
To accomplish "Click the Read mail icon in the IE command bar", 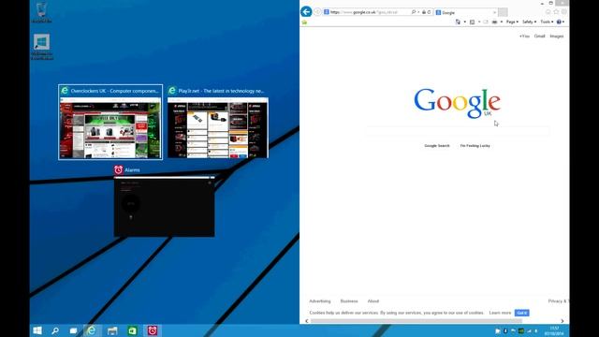I will click(486, 22).
